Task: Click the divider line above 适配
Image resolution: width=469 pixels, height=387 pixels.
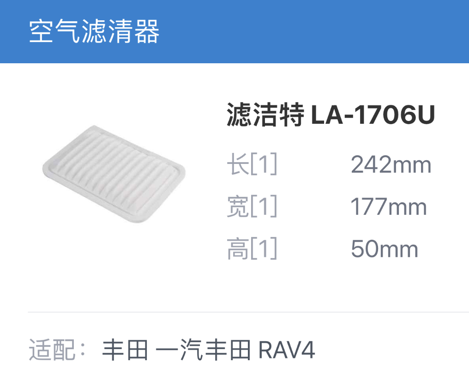Action: (248, 312)
